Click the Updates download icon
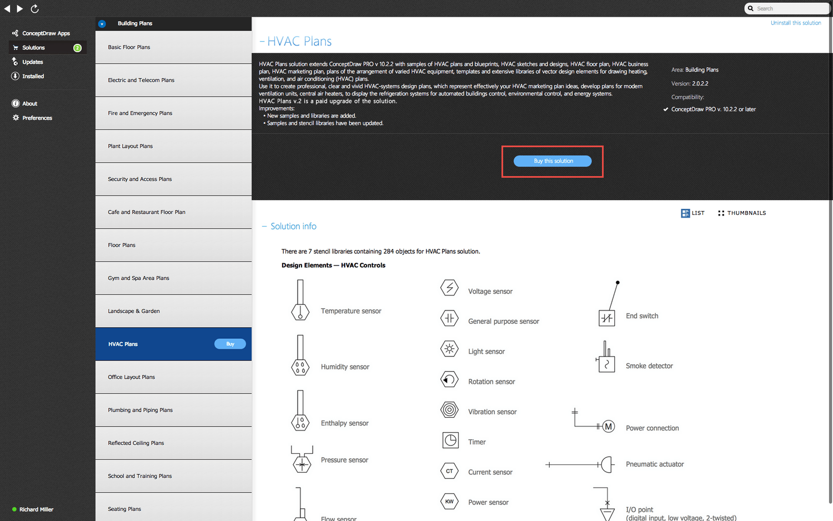This screenshot has height=521, width=833. pyautogui.click(x=15, y=62)
